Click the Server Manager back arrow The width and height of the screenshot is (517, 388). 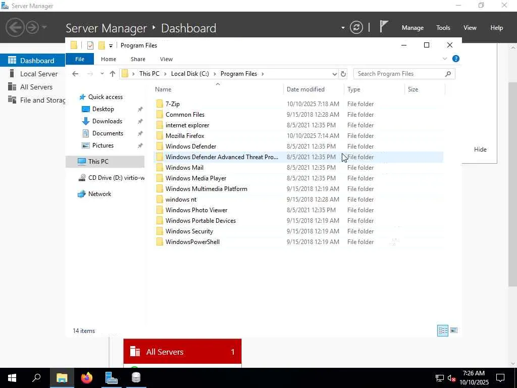coord(15,27)
